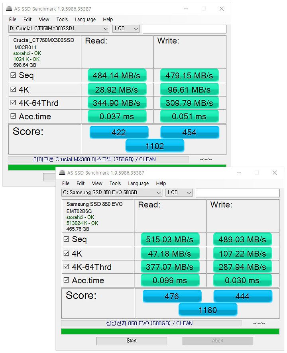Click the empty text field in Samsung window

(x=238, y=193)
